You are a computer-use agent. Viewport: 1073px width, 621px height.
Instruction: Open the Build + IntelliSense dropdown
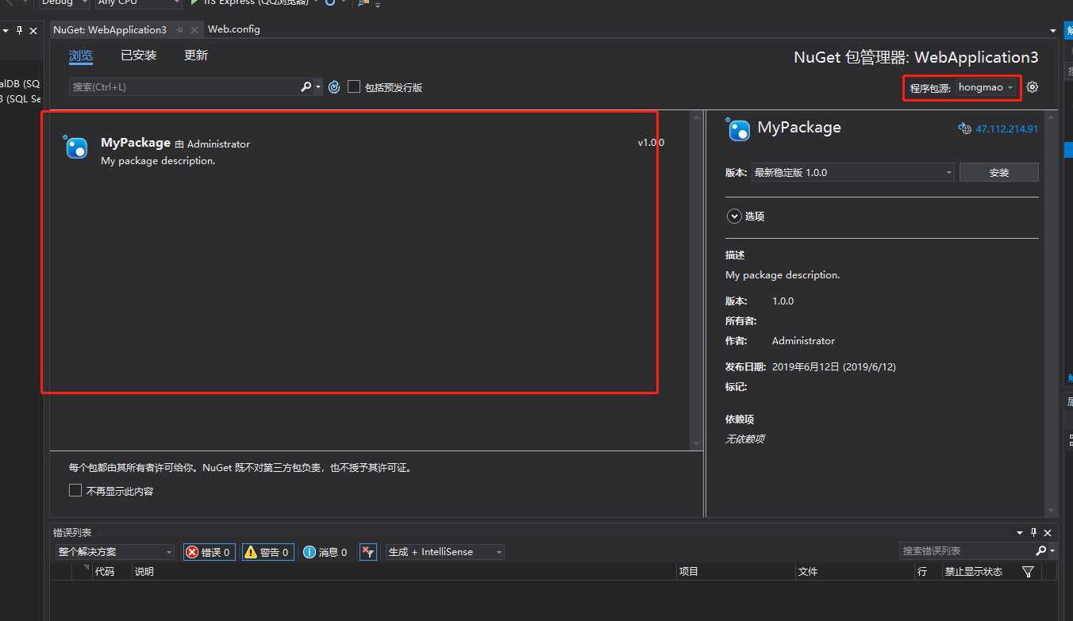(x=444, y=552)
